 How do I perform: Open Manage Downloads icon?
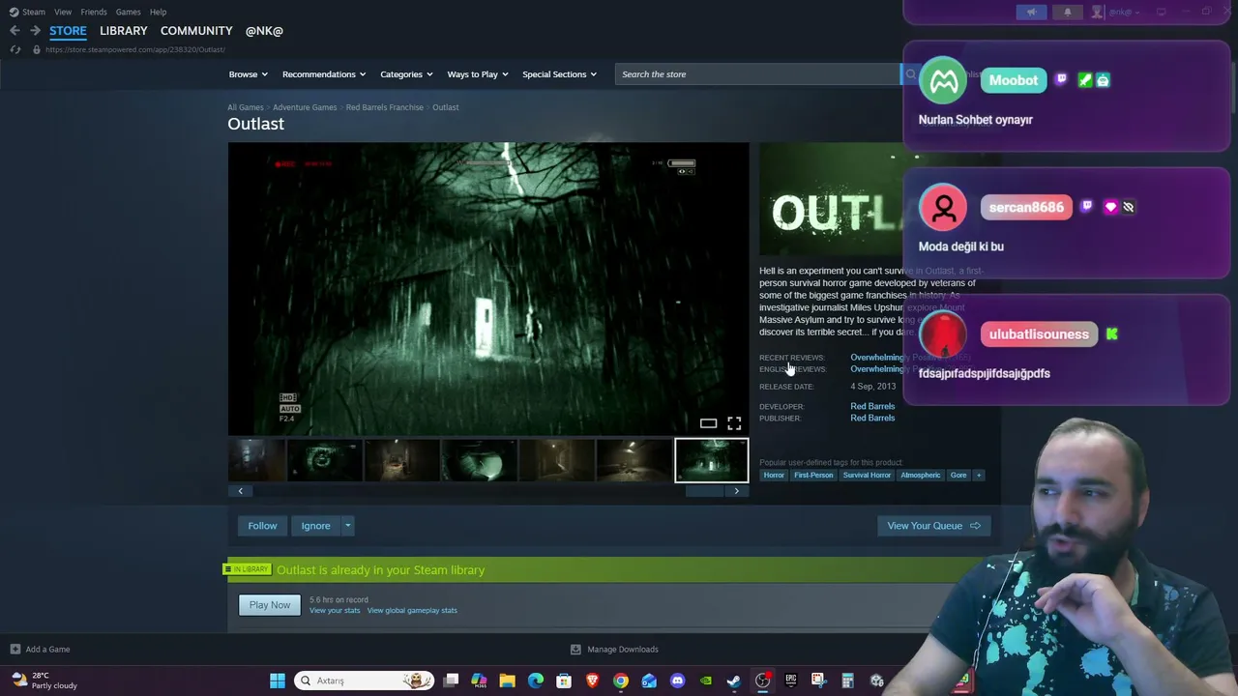coord(575,650)
